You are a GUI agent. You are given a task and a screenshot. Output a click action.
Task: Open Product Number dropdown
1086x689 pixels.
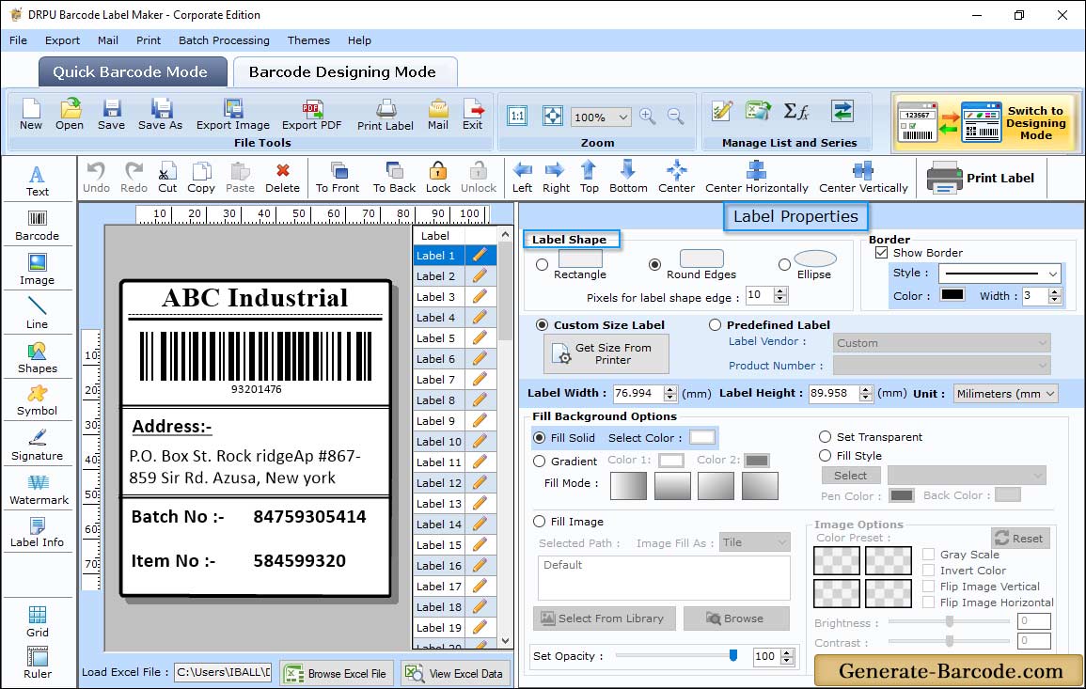(942, 366)
